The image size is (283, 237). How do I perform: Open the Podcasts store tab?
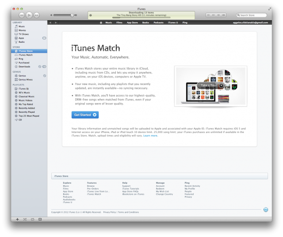click(x=158, y=22)
